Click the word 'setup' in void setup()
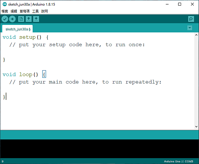 coord(28,37)
